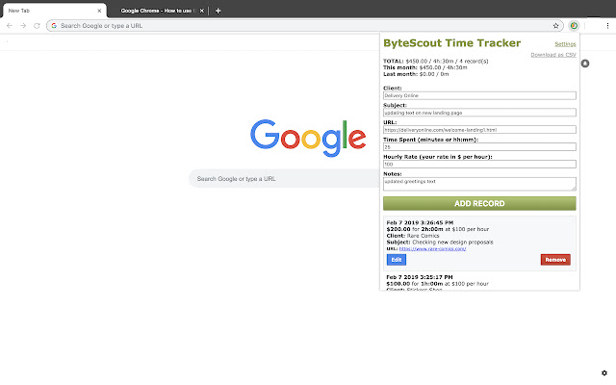The width and height of the screenshot is (616, 385).
Task: Focus the Time Spent input field
Action: [479, 147]
